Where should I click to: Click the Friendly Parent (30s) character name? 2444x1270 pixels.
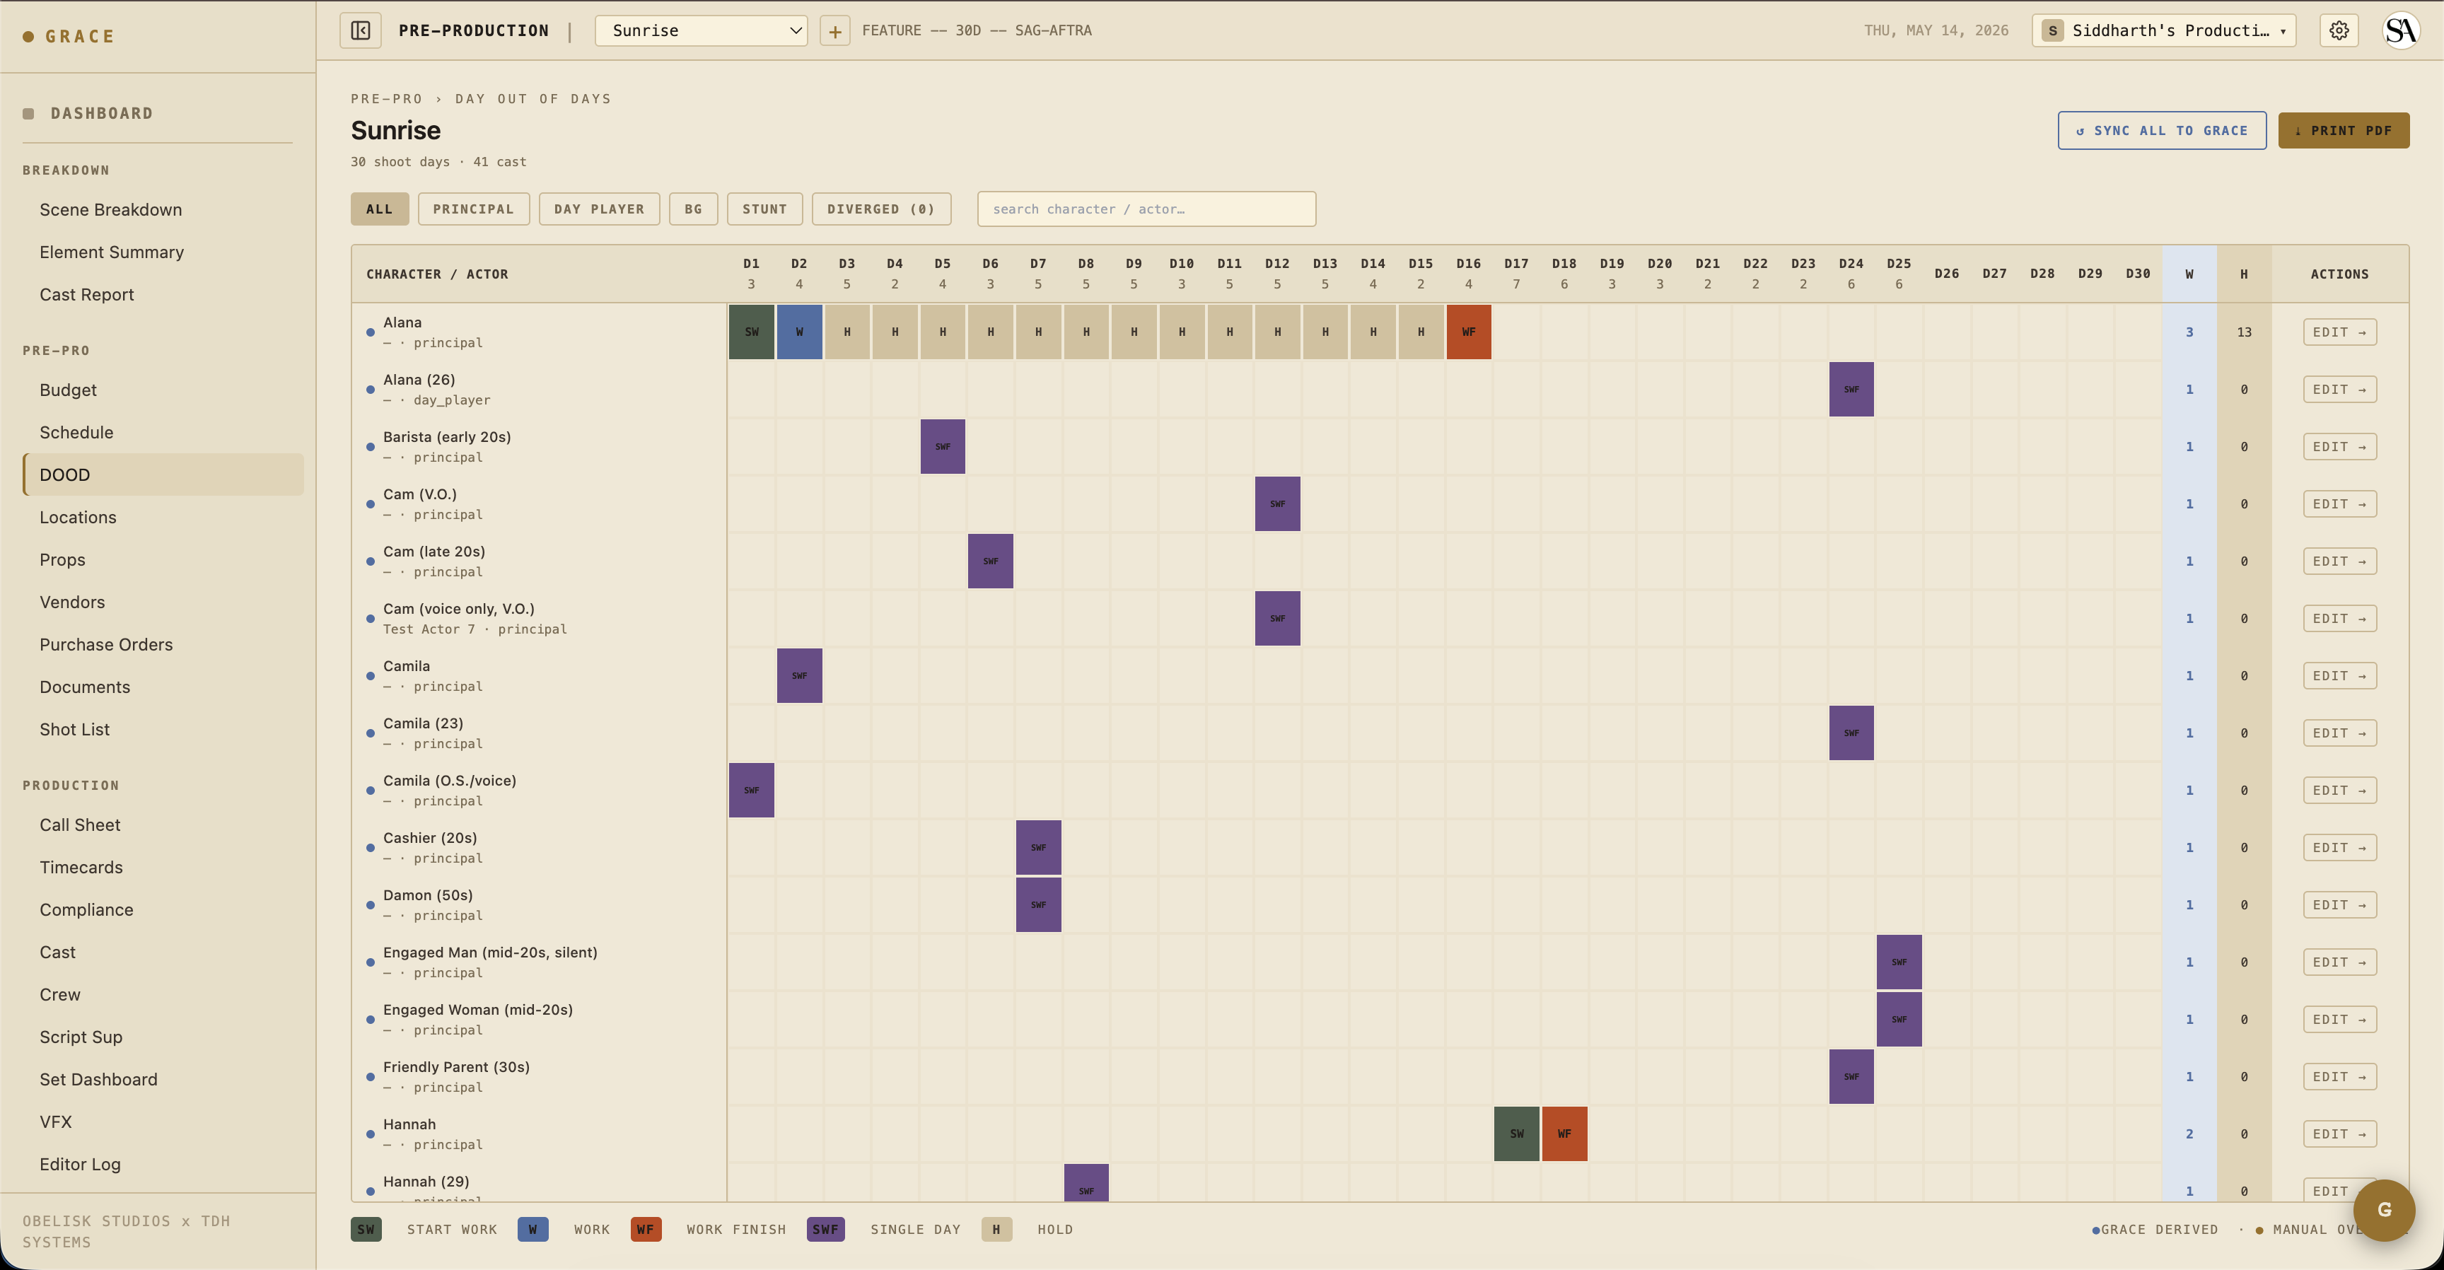[456, 1067]
